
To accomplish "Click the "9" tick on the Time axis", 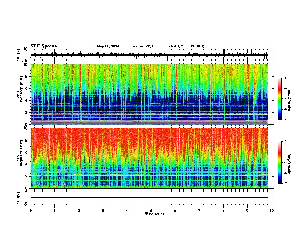I will pos(247,211).
